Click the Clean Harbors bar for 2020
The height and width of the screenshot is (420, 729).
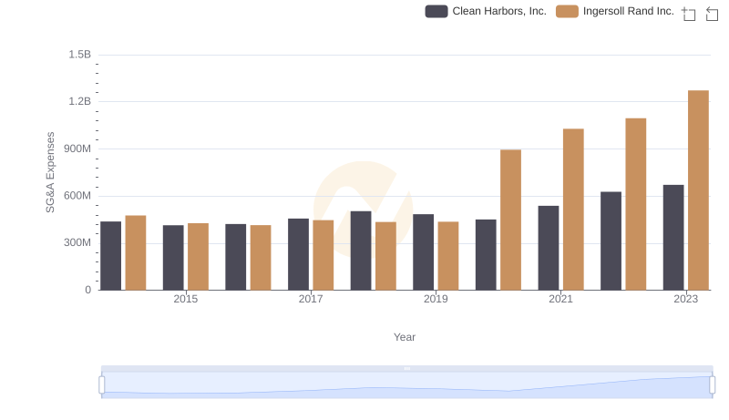coord(486,255)
